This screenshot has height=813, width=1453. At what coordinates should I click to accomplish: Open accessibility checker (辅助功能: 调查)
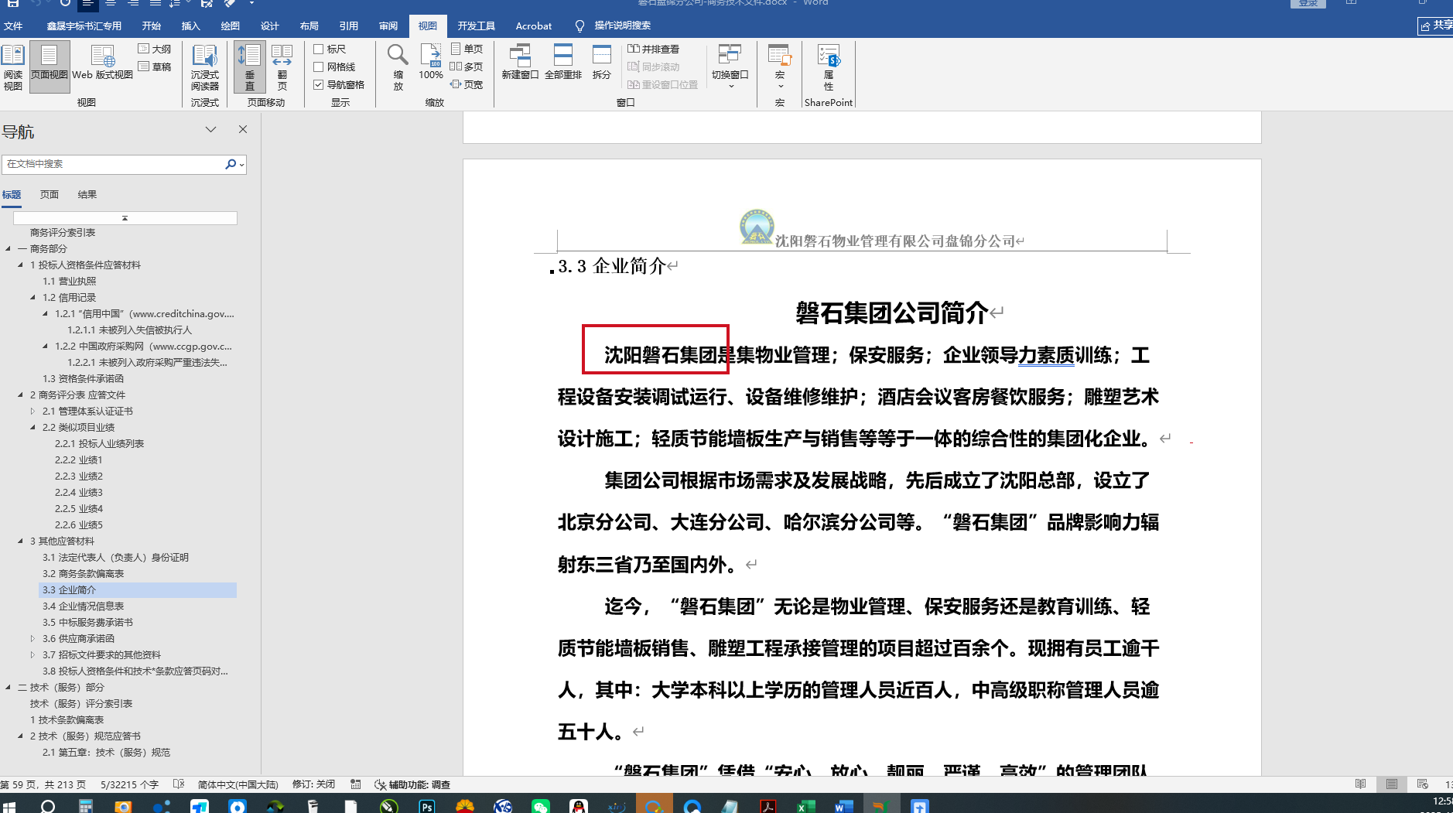(412, 784)
